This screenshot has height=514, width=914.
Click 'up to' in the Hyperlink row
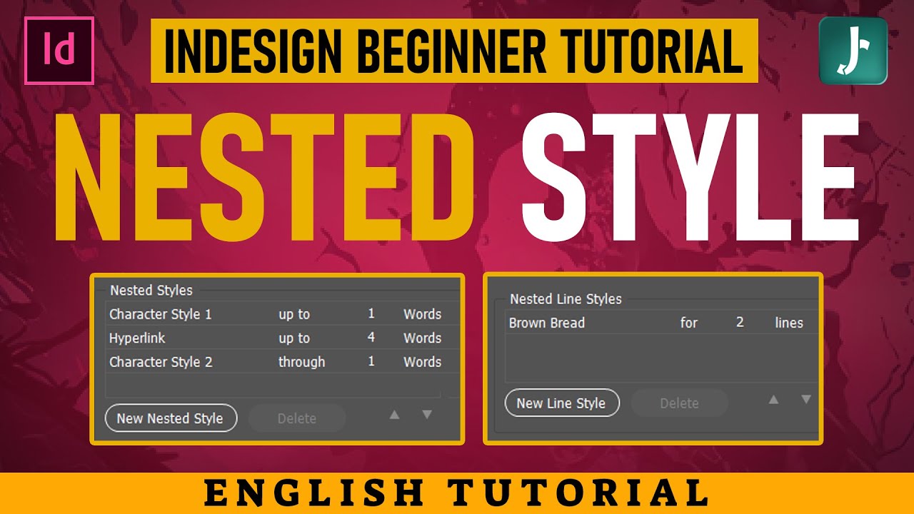tap(294, 338)
